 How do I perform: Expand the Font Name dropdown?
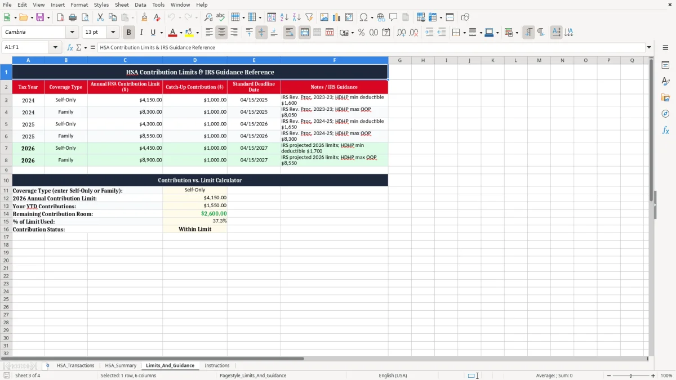click(72, 33)
